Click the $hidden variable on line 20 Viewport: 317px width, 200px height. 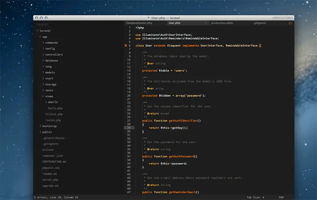(x=164, y=95)
